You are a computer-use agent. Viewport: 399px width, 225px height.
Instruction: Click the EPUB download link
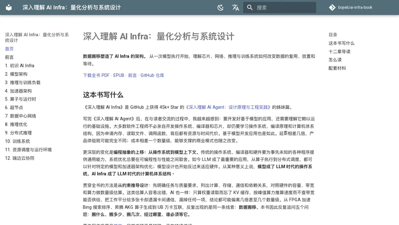coord(119,75)
